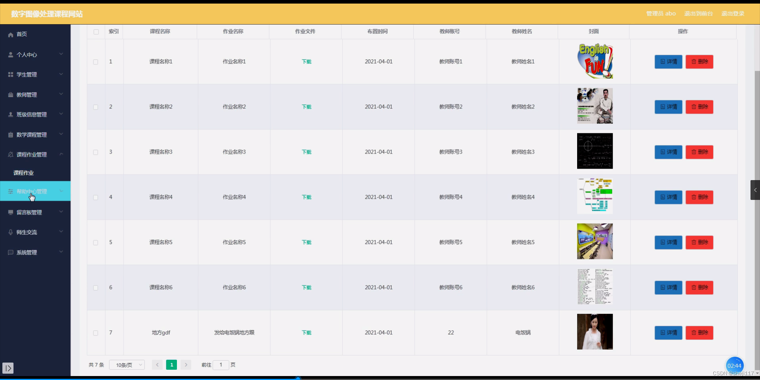
Task: Click the 教师管理 sidebar icon
Action: pos(10,94)
